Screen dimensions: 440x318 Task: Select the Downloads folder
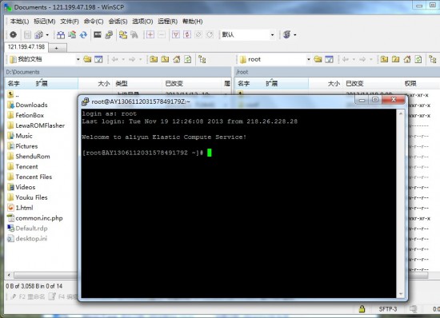[x=27, y=105]
